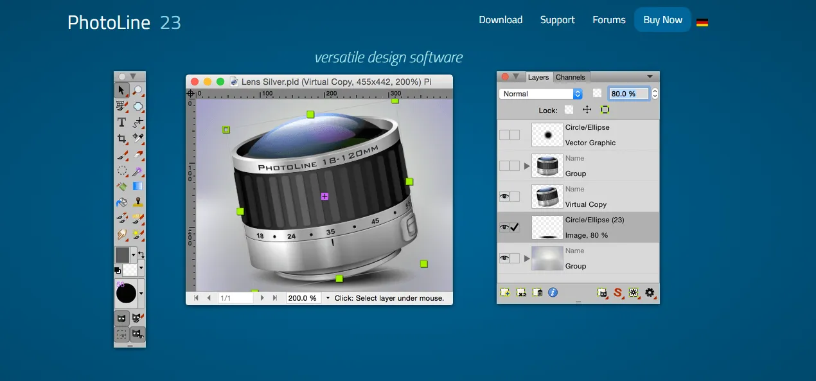Viewport: 816px width, 381px height.
Task: Hide the bottom gray Group layer
Action: tap(504, 258)
